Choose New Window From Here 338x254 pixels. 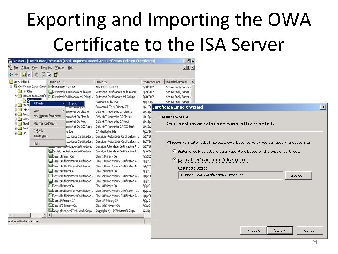pyautogui.click(x=47, y=116)
